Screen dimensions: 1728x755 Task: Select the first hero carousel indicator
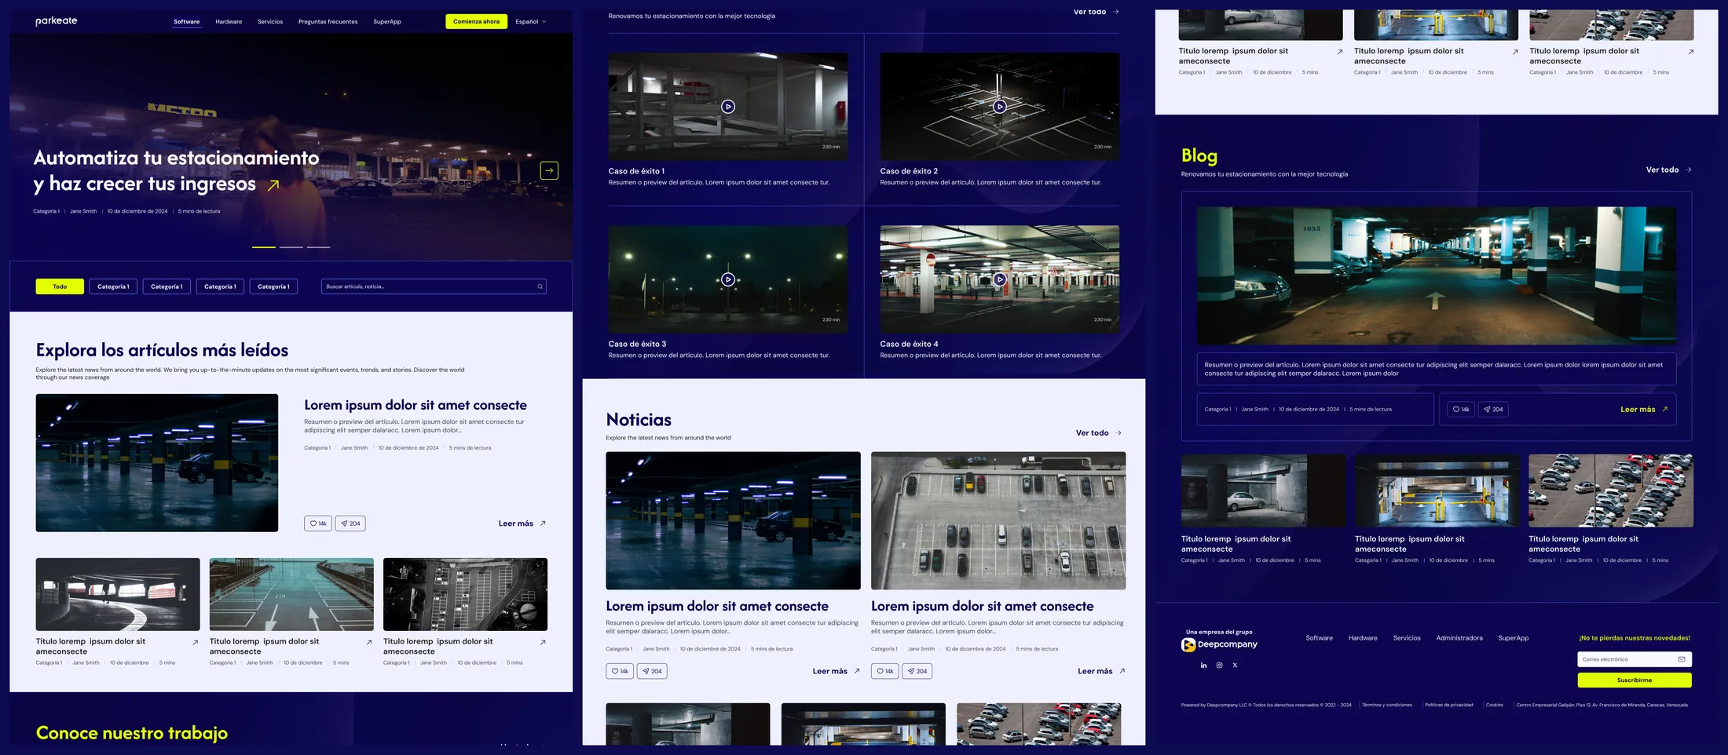coord(264,247)
